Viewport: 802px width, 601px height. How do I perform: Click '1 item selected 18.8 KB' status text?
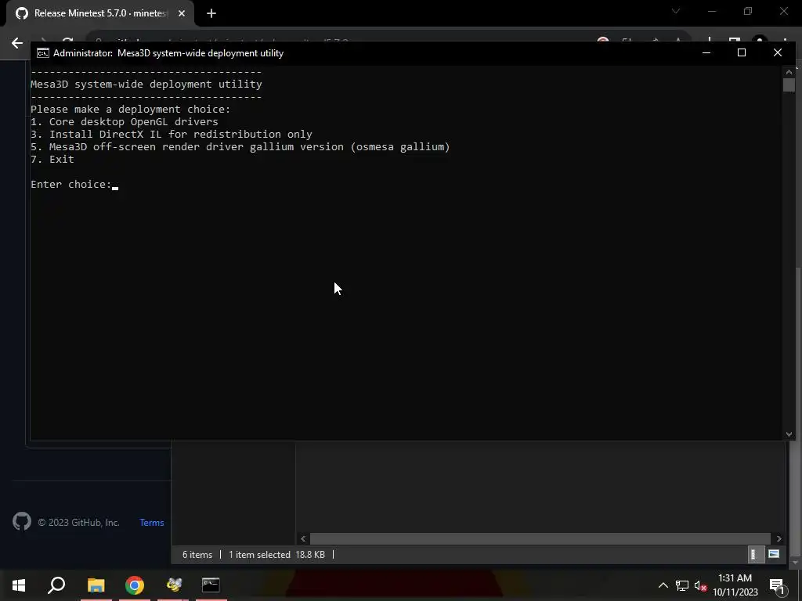point(276,555)
